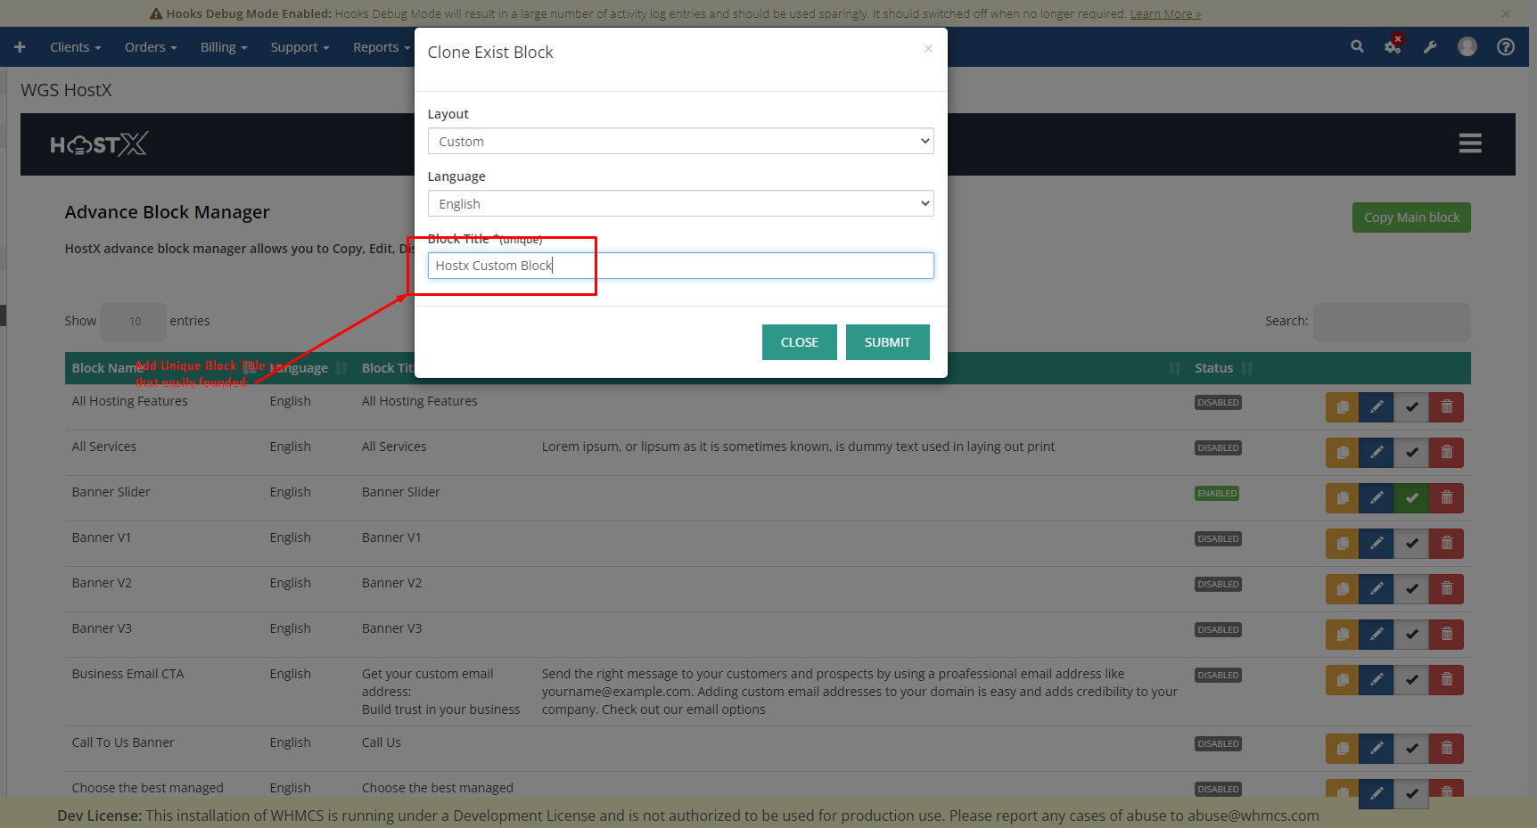Screen dimensions: 1537x828
Task: Click the Block Title input field
Action: [680, 266]
